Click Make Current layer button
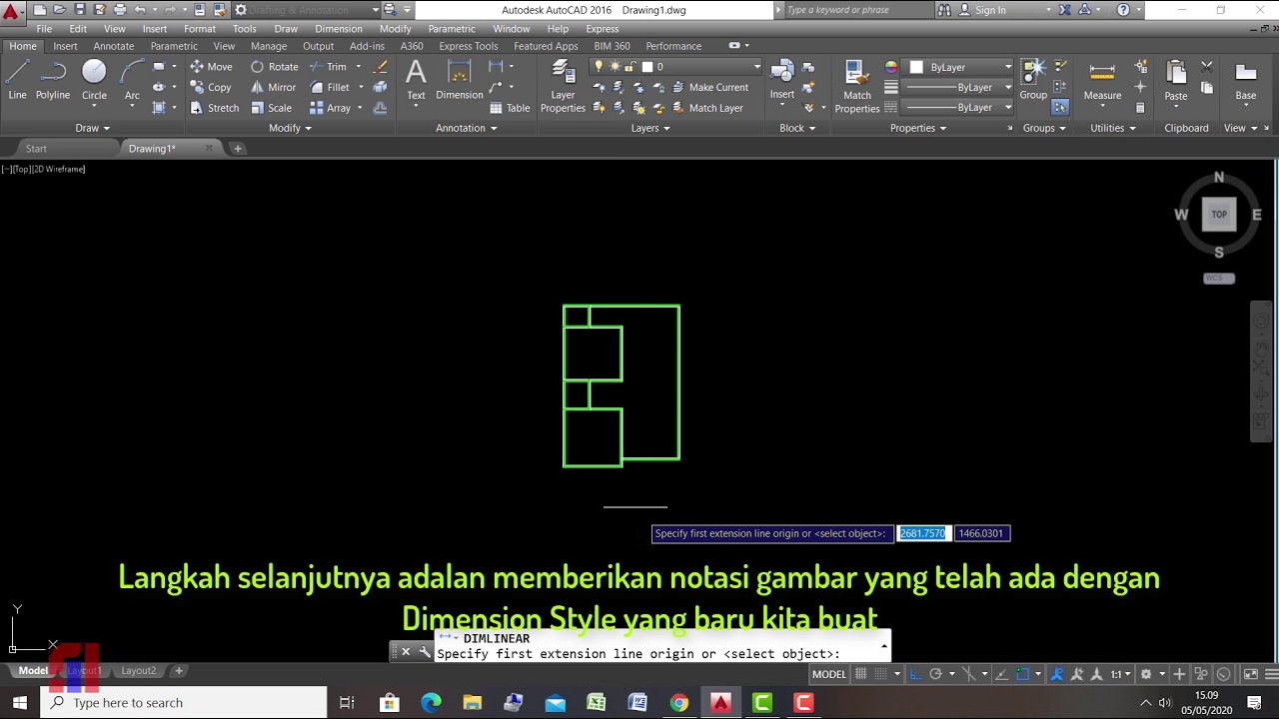 click(x=709, y=87)
